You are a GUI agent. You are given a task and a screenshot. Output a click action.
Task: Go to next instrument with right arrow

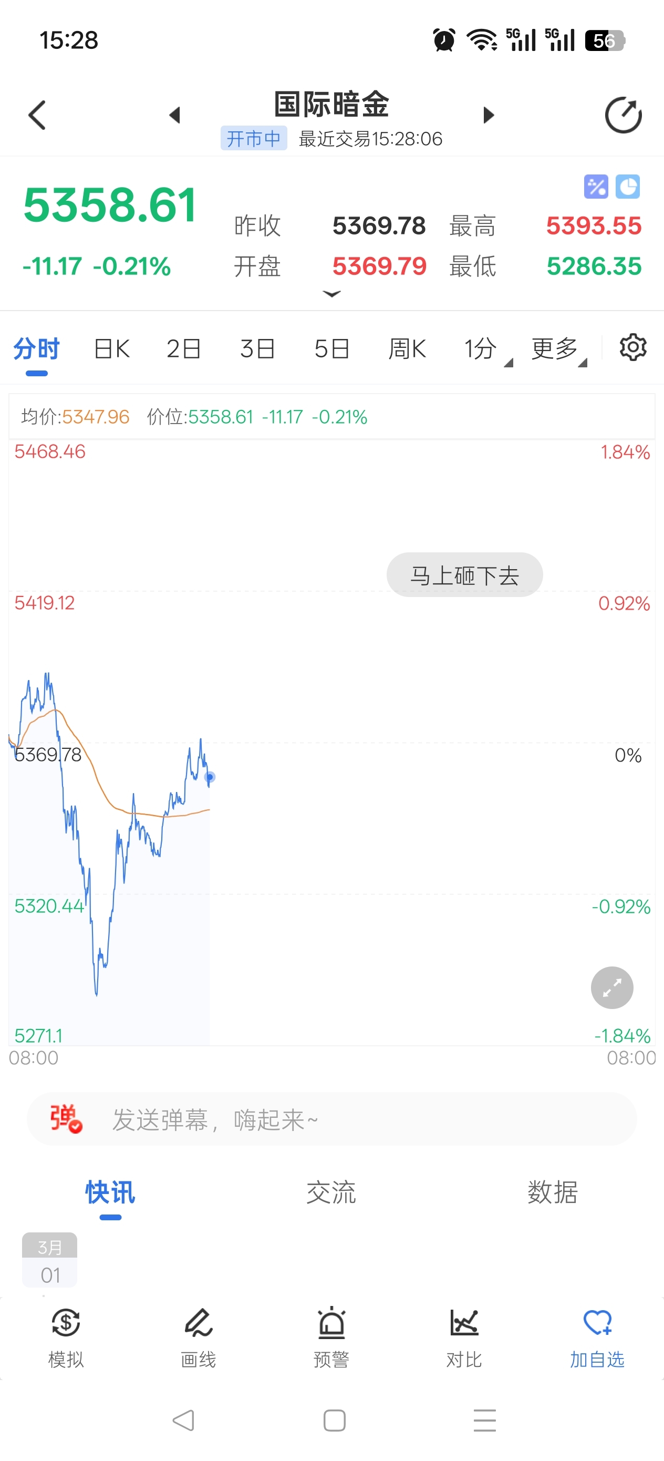[488, 115]
